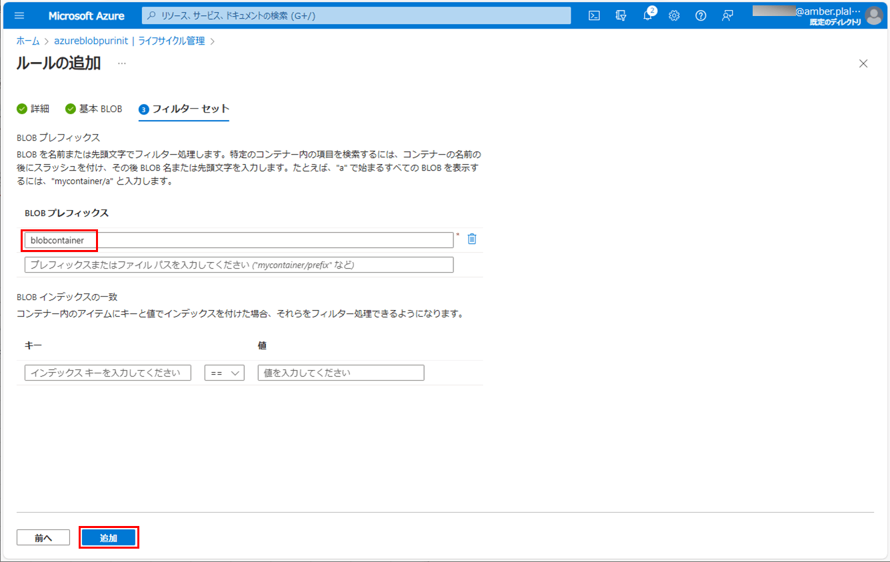The width and height of the screenshot is (890, 562).
Task: Go to ホーム breadcrumb link
Action: tap(28, 41)
